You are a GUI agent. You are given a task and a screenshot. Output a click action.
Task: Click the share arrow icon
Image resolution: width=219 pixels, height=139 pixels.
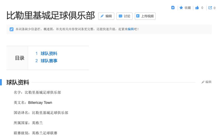click(x=210, y=8)
